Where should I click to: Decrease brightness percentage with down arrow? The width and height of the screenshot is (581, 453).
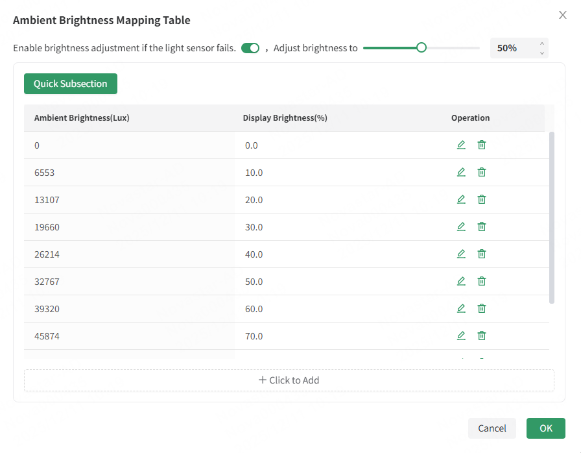[x=542, y=53]
